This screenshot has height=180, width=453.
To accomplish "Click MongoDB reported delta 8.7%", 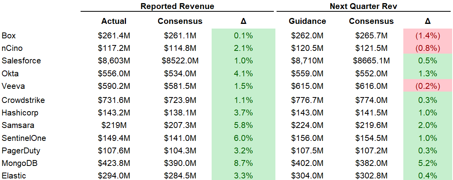I will pos(243,163).
